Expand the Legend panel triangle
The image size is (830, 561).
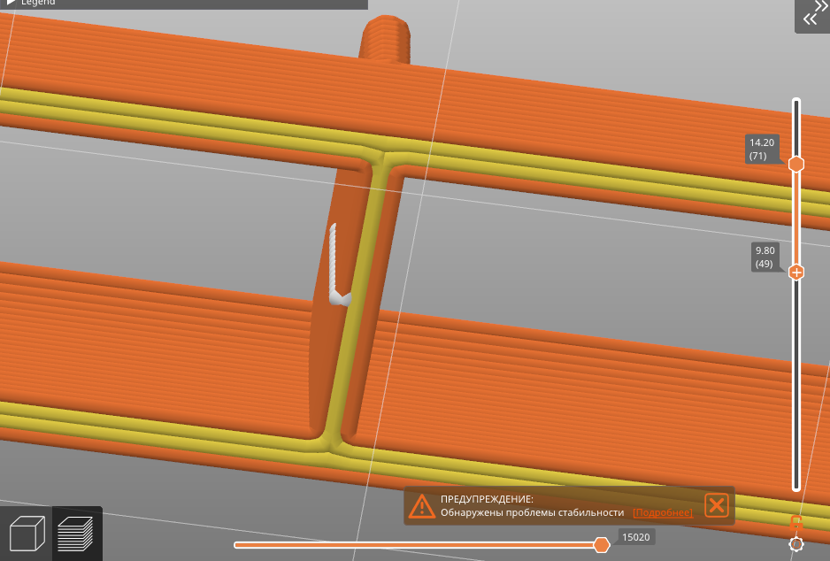[x=11, y=2]
